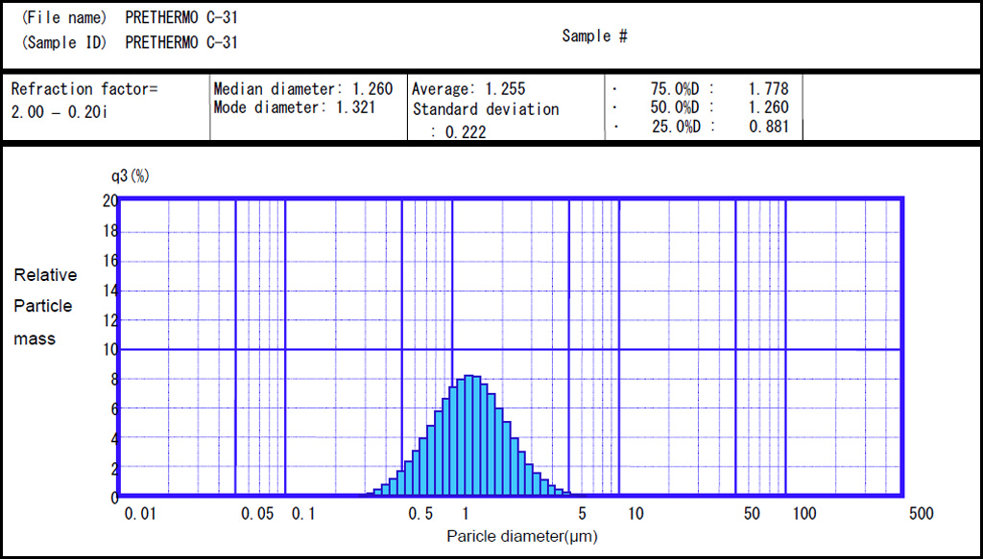Viewport: 983px width, 559px height.
Task: Select the Sample ID value PRETHERMO C-31
Action: [181, 42]
